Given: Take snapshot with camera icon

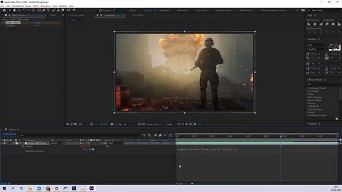Looking at the screenshot, I should coord(112,124).
